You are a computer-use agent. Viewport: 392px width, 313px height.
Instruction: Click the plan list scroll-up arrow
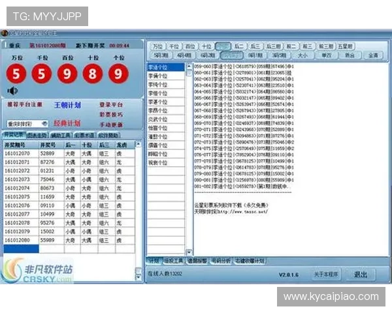coord(189,66)
